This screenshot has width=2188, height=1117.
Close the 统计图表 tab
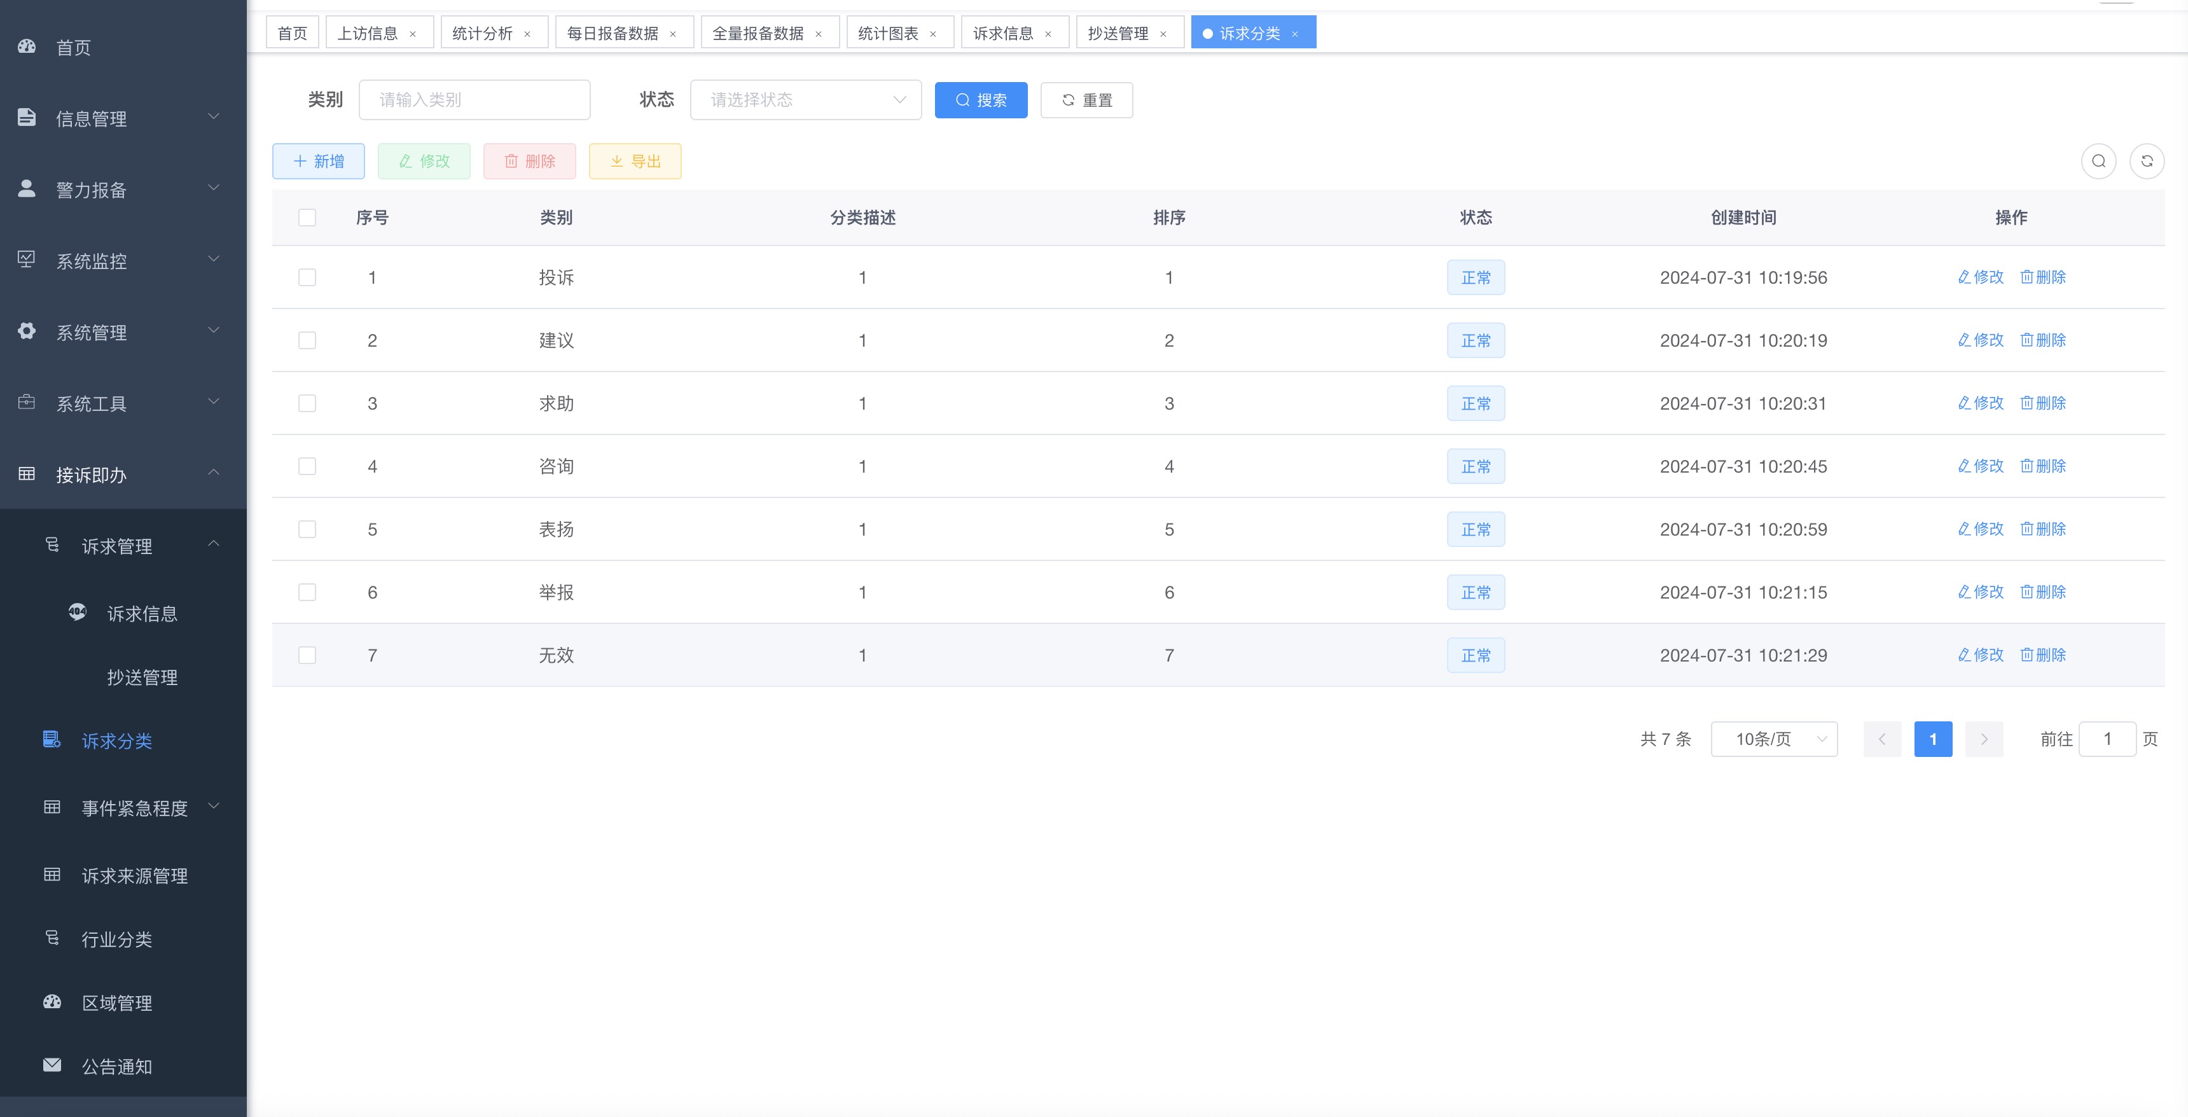(934, 34)
